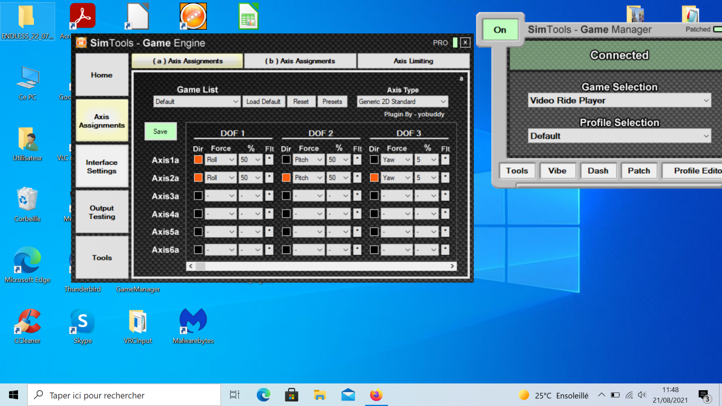Screen dimensions: 722x406
Task: Open File Explorer from the taskbar
Action: pos(320,395)
